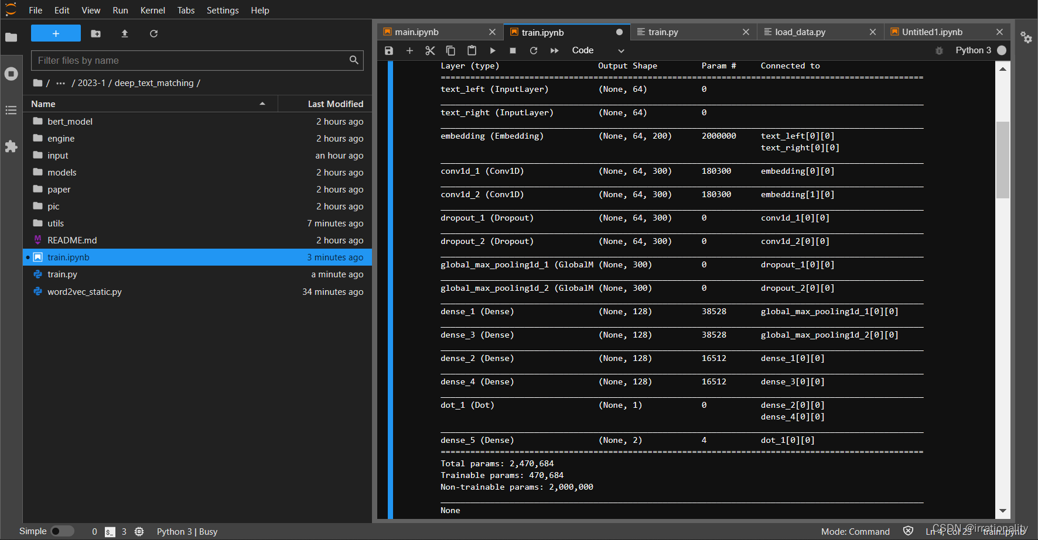Click the notebook vertical scrollbar thumb

click(1003, 160)
